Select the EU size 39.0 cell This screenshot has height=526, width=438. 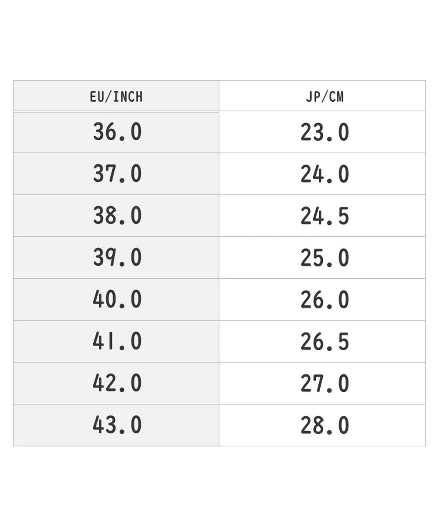click(116, 258)
